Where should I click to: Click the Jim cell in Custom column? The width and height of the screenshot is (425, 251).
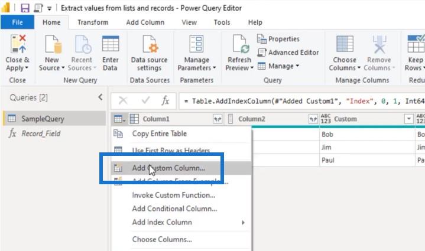[367, 147]
